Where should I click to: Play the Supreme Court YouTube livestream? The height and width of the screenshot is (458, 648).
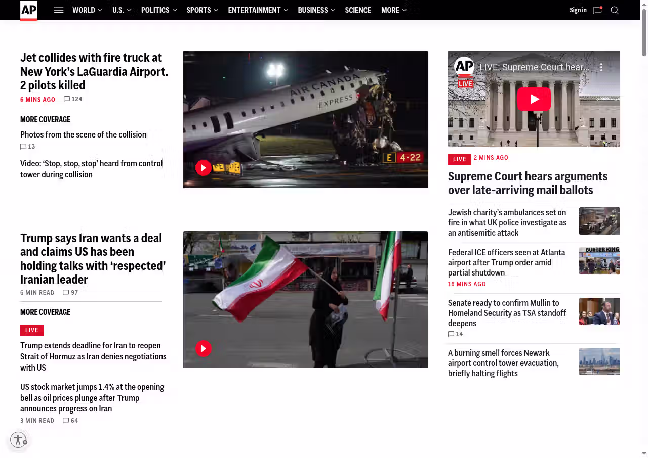[x=534, y=99]
